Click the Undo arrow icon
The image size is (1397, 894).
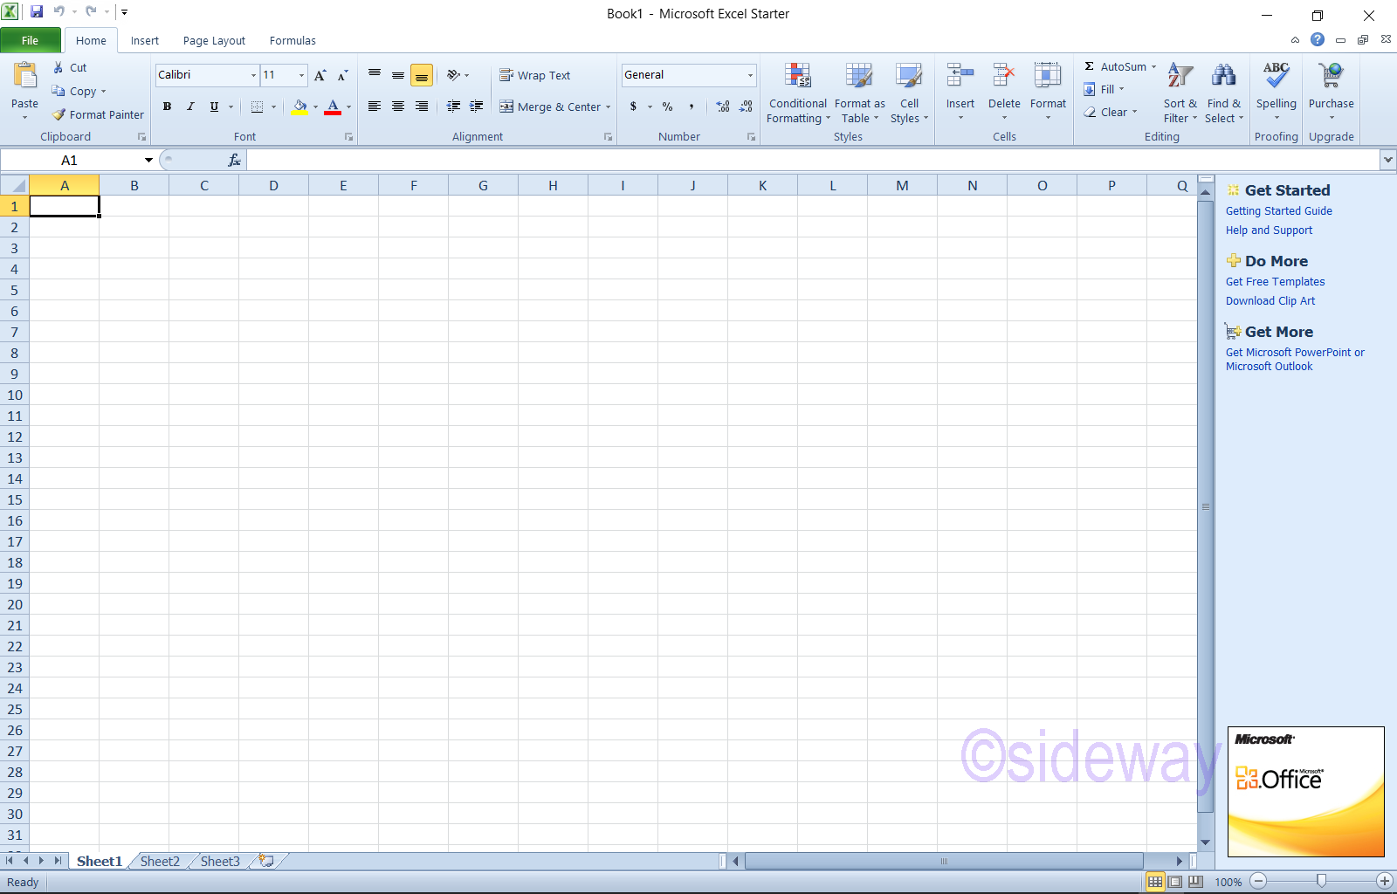[58, 12]
